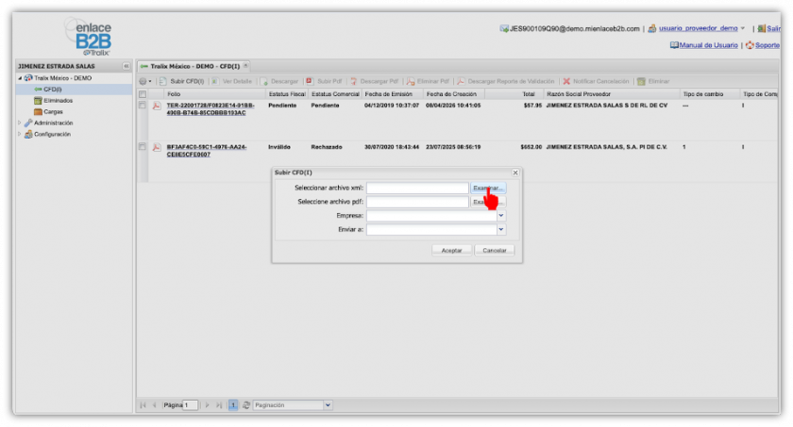Check the first invoice row checkbox
The height and width of the screenshot is (427, 793).
coord(143,106)
